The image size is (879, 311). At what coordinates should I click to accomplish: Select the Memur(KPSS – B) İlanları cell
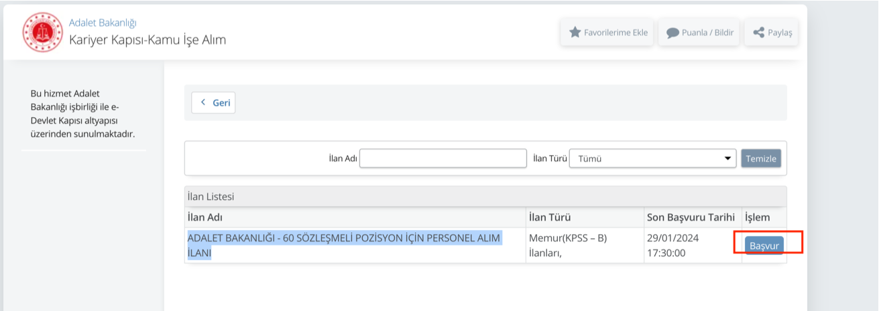click(585, 245)
